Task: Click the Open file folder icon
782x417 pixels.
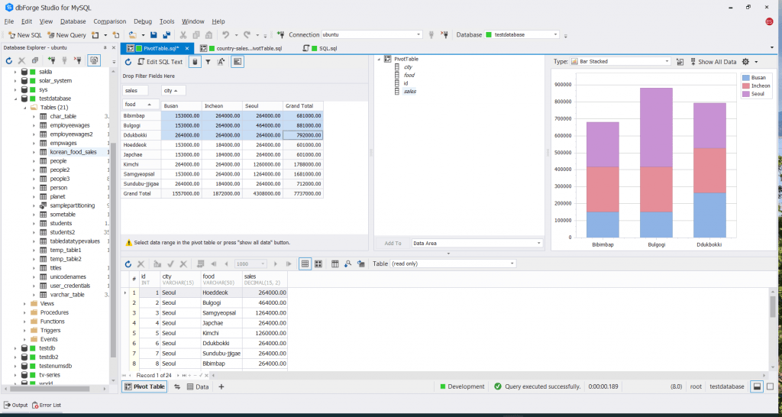Action: click(x=133, y=35)
